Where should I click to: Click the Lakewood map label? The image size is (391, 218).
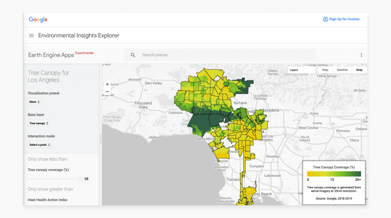(x=272, y=176)
